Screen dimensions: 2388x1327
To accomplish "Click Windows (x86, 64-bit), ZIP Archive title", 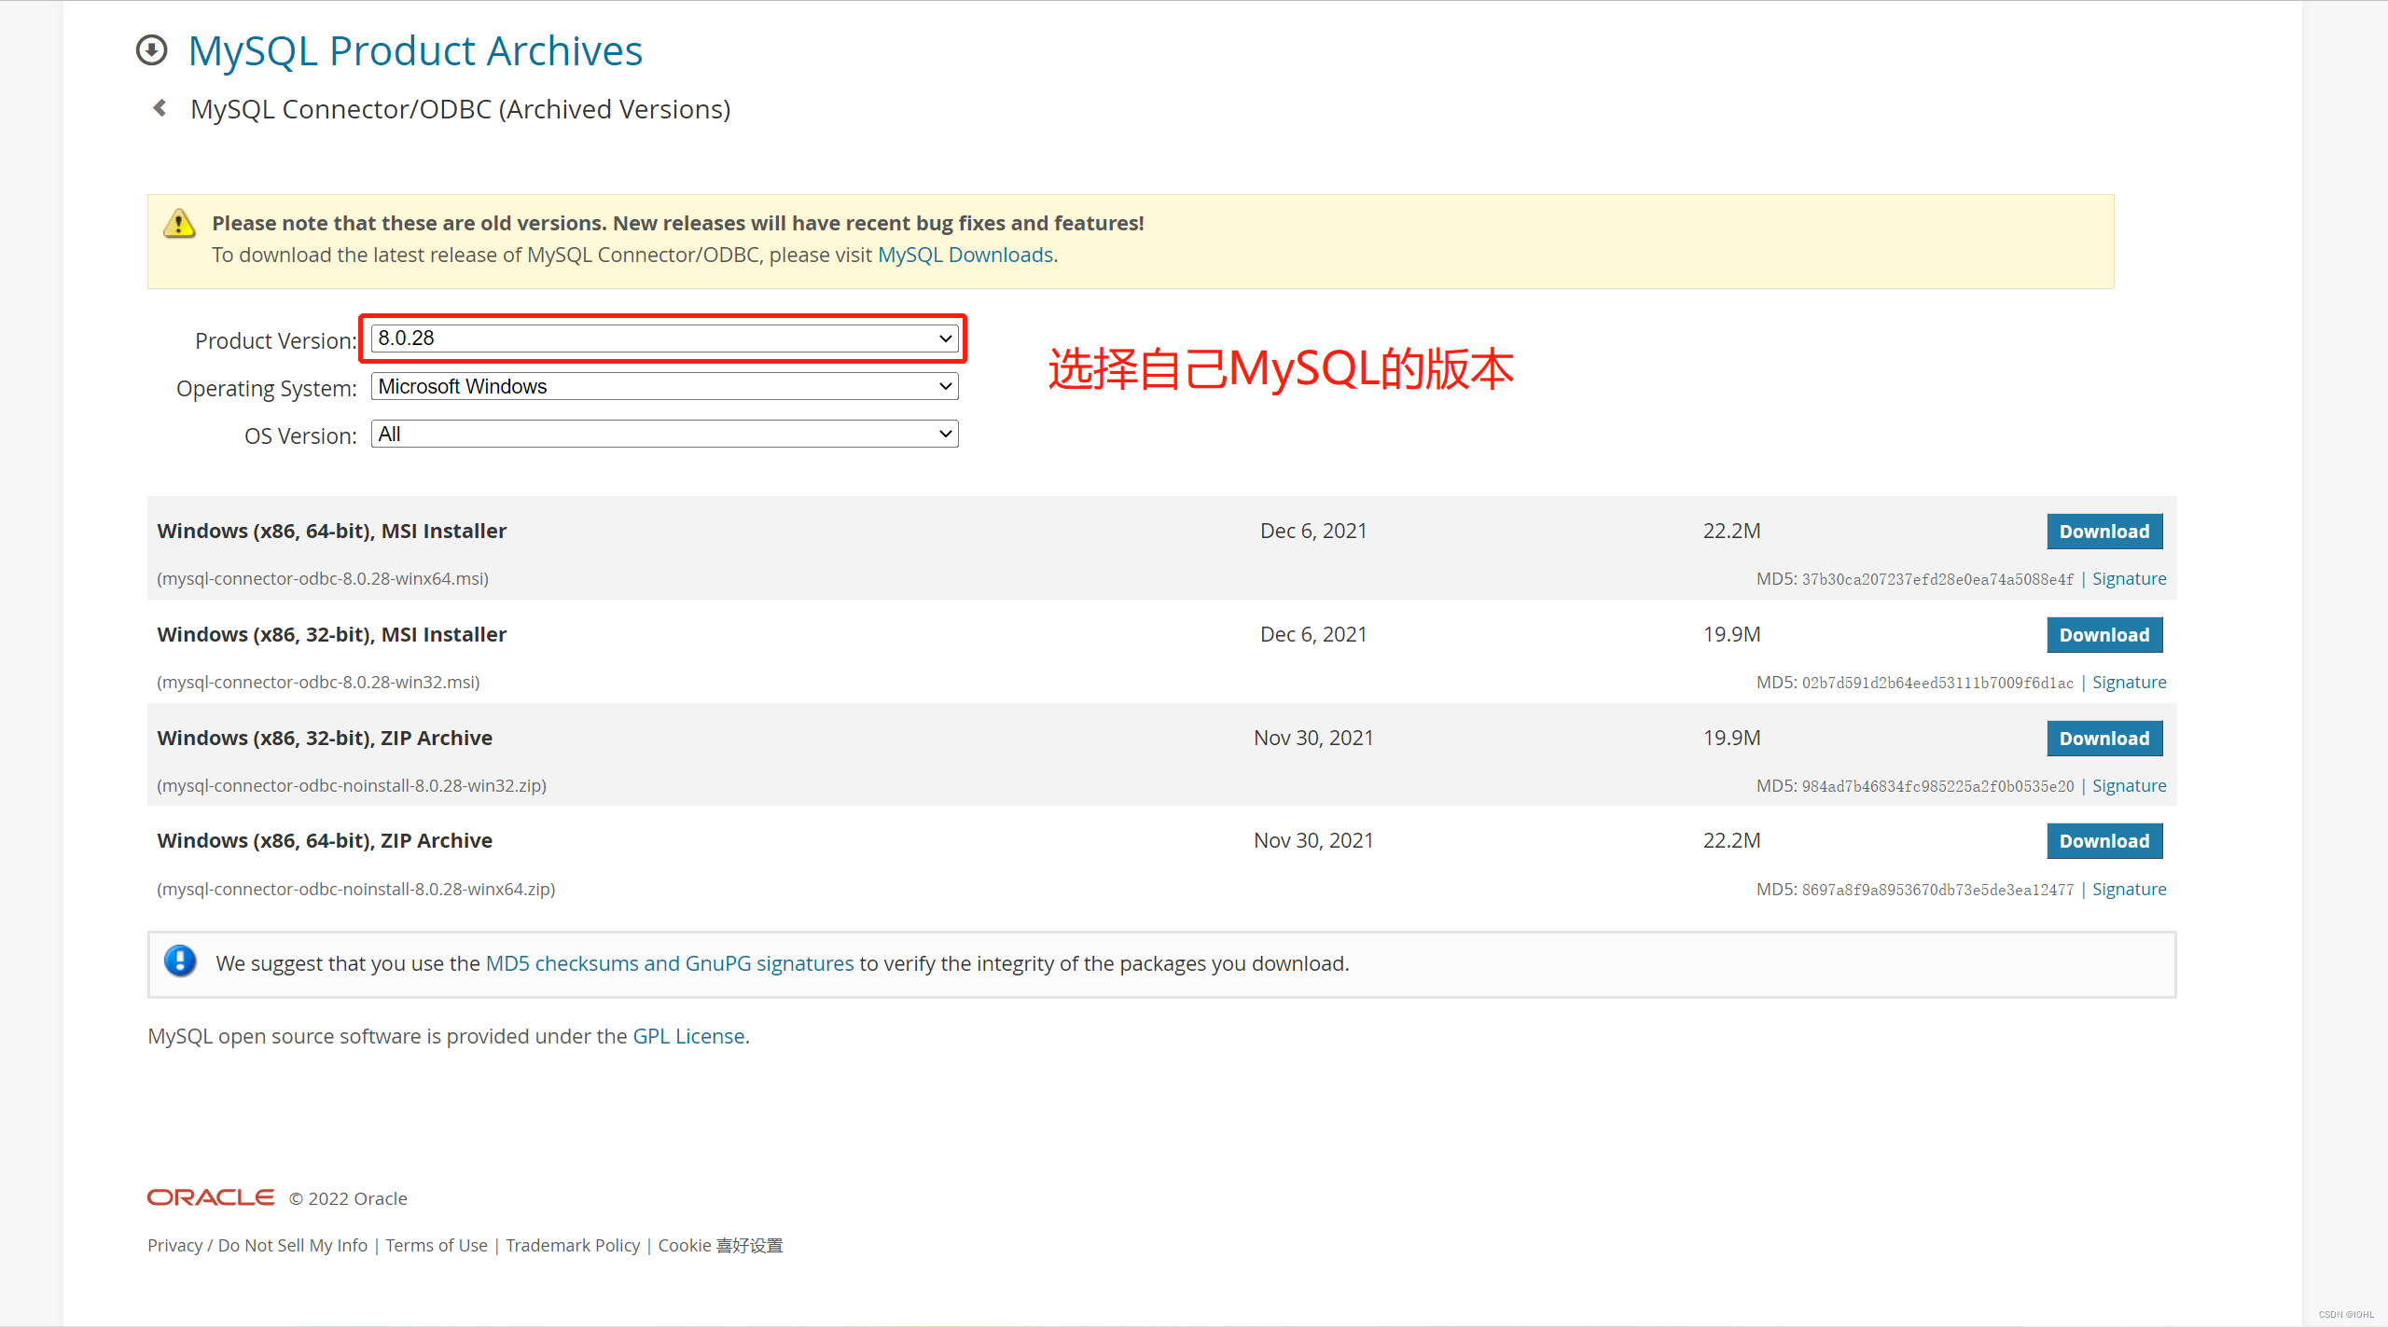I will pyautogui.click(x=325, y=840).
